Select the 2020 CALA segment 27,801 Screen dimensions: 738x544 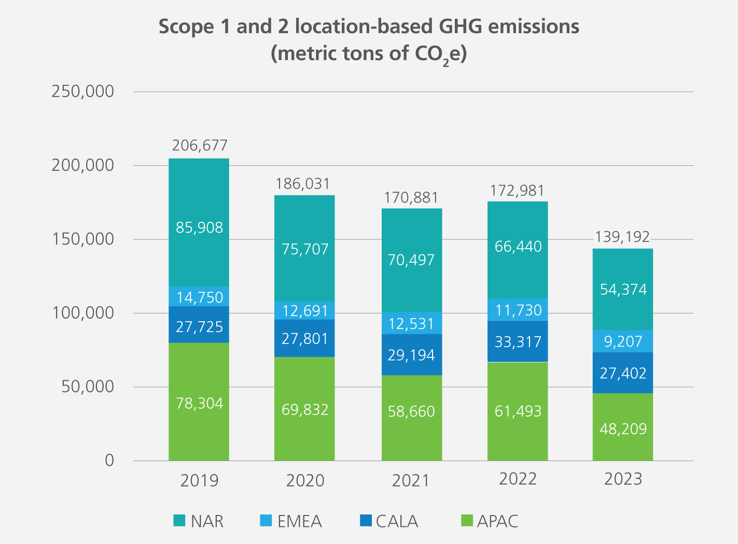tap(304, 338)
